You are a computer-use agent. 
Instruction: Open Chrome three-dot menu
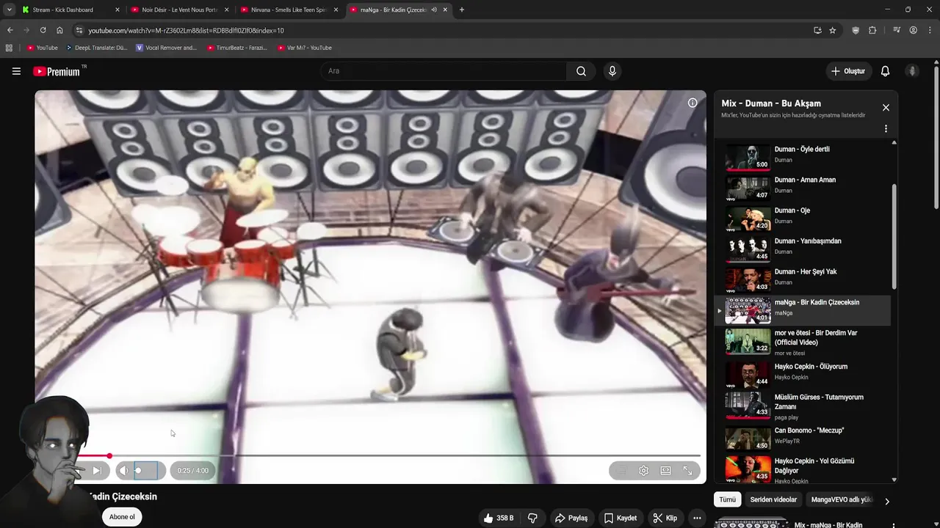pyautogui.click(x=929, y=30)
